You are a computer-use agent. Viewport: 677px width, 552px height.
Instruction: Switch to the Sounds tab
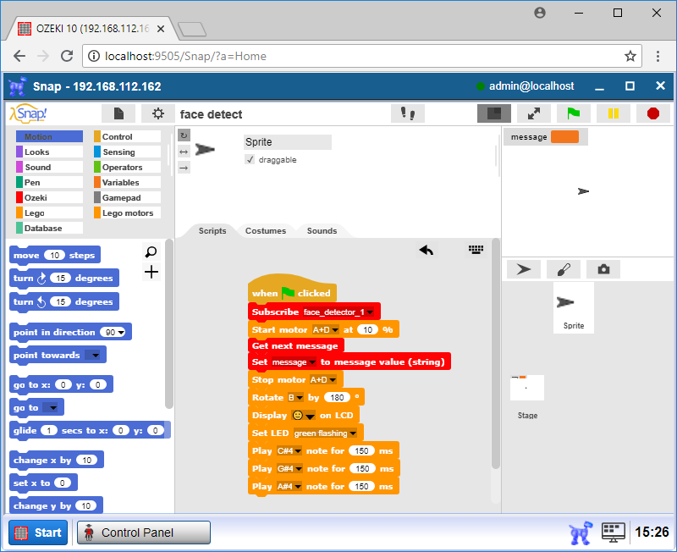pos(322,230)
